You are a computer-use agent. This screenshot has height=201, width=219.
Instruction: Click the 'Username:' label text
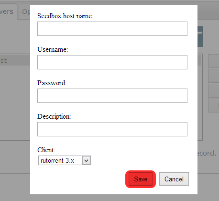[53, 49]
